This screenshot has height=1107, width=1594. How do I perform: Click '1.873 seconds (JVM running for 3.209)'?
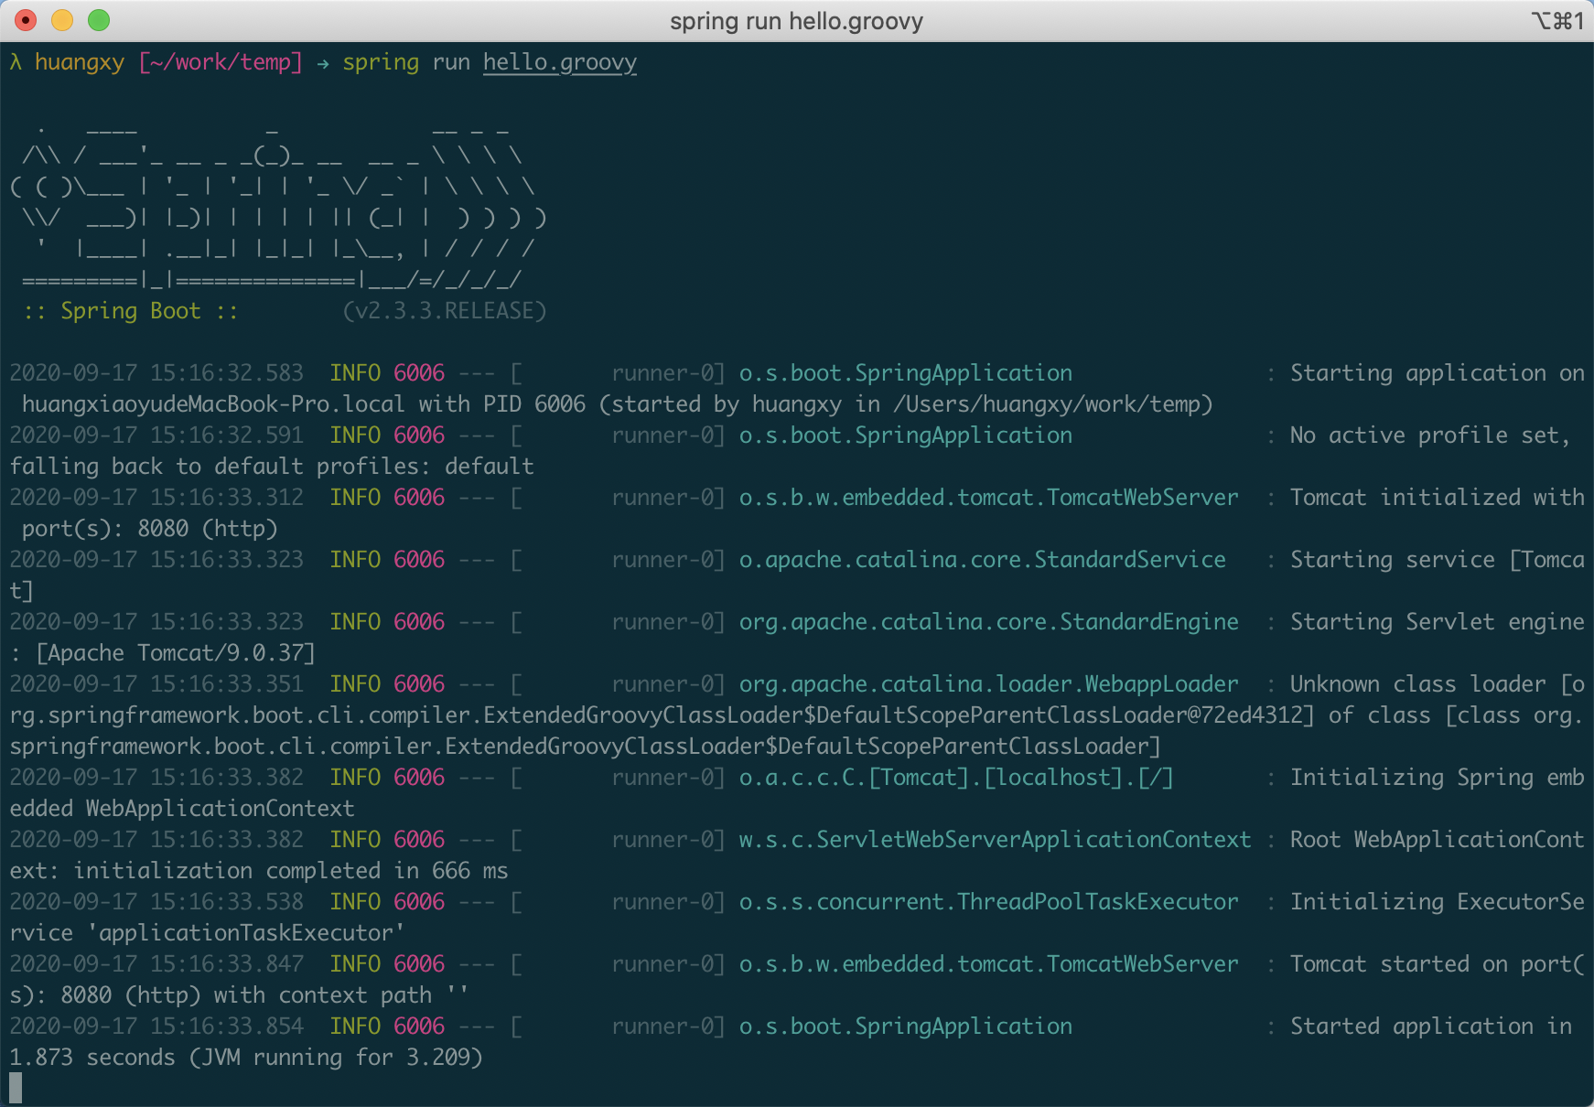(x=246, y=1058)
